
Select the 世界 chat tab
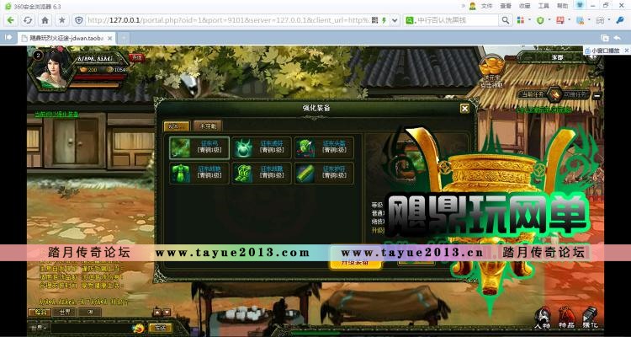pos(65,313)
